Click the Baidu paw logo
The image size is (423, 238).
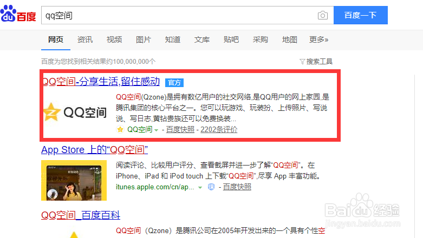pos(18,14)
